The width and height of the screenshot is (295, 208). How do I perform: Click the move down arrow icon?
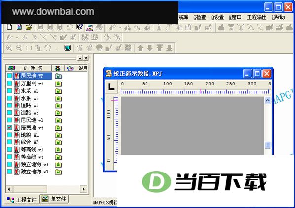pos(150,48)
